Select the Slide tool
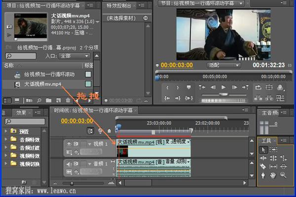This screenshot has height=197, width=296. pyautogui.click(x=283, y=166)
